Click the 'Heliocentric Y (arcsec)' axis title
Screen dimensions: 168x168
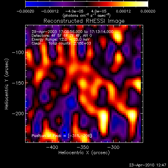pos(7,84)
